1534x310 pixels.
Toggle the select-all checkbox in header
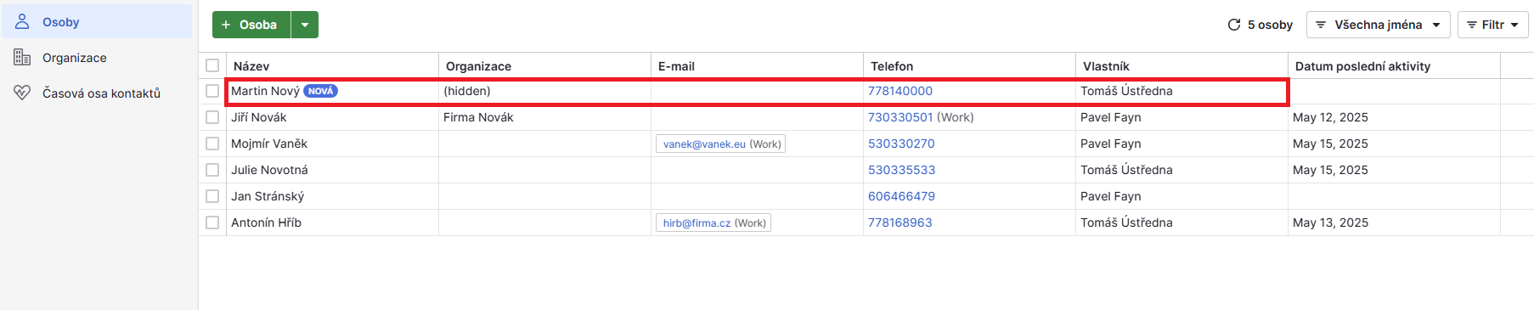(212, 65)
